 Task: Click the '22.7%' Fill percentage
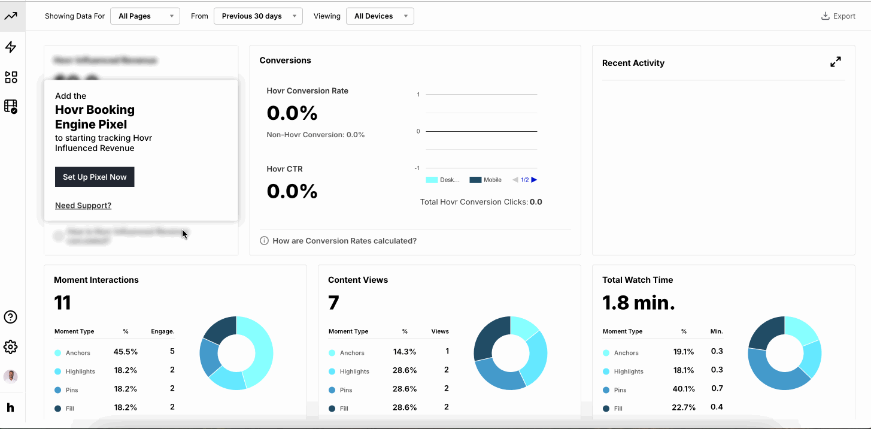(x=684, y=407)
